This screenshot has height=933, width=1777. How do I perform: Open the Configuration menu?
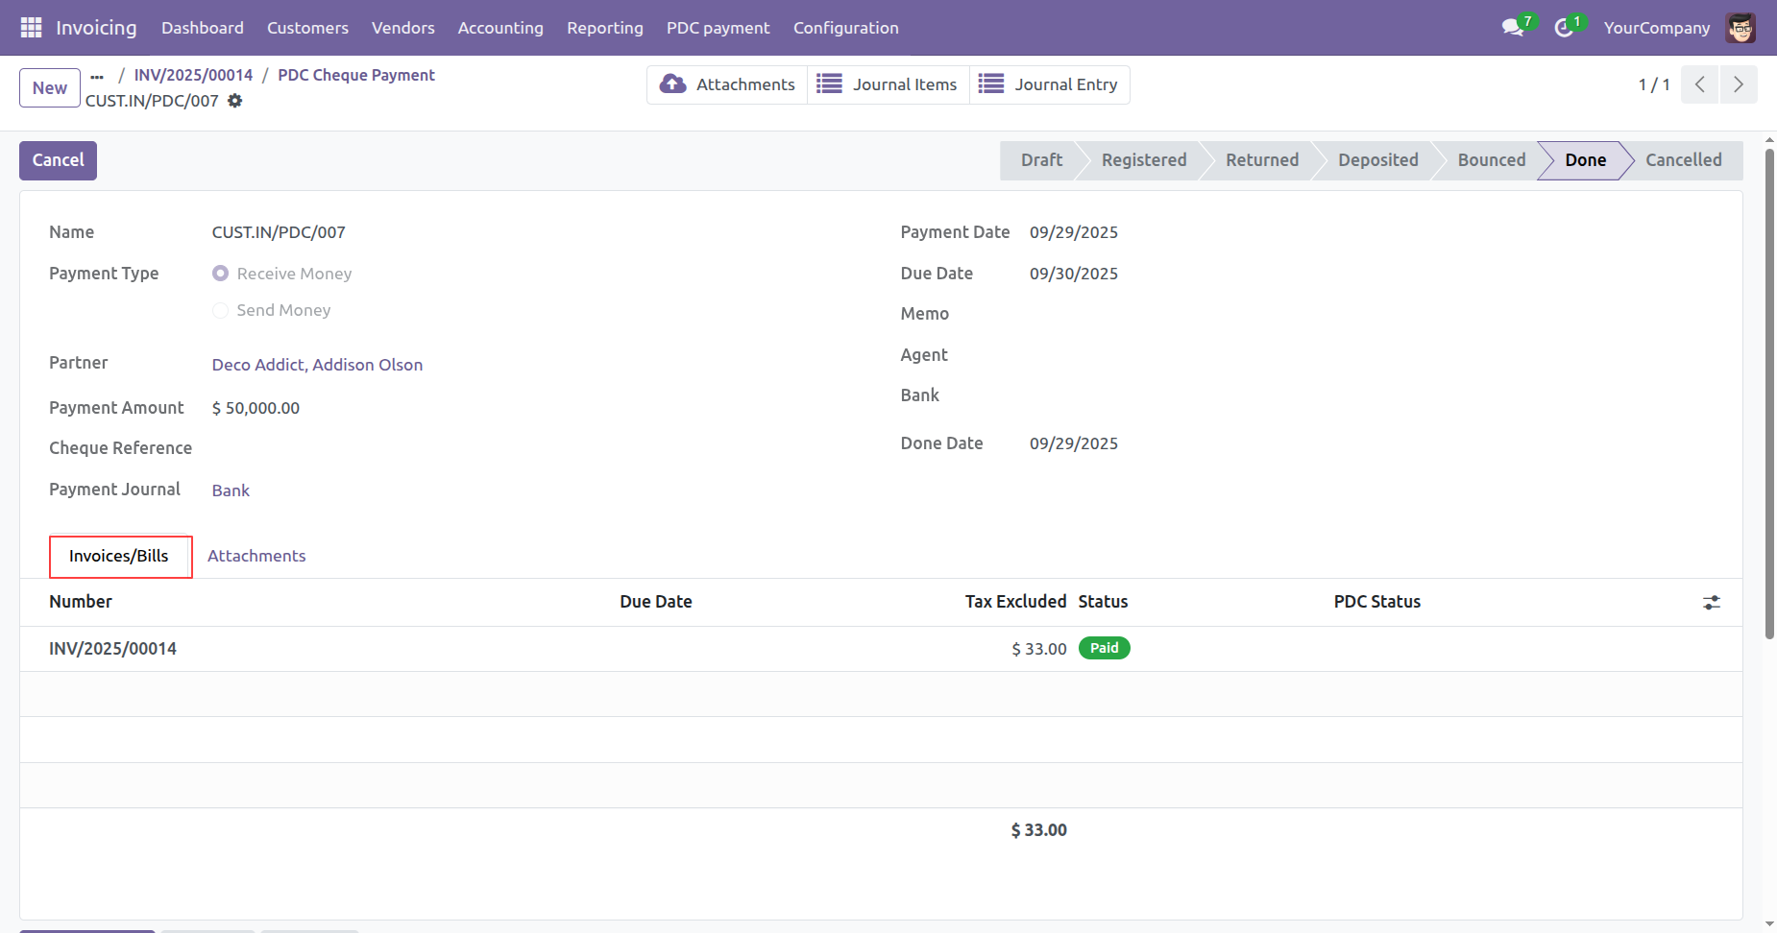[x=845, y=28]
